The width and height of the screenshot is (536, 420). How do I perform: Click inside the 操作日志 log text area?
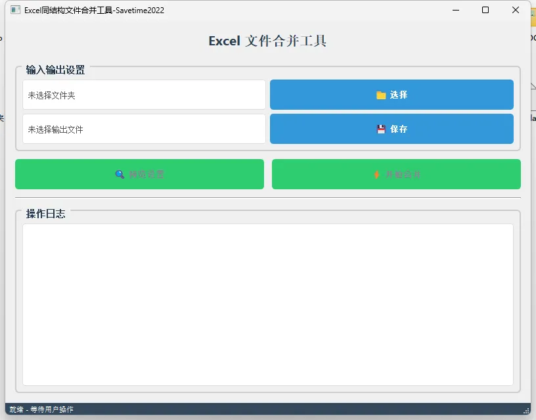(x=268, y=305)
